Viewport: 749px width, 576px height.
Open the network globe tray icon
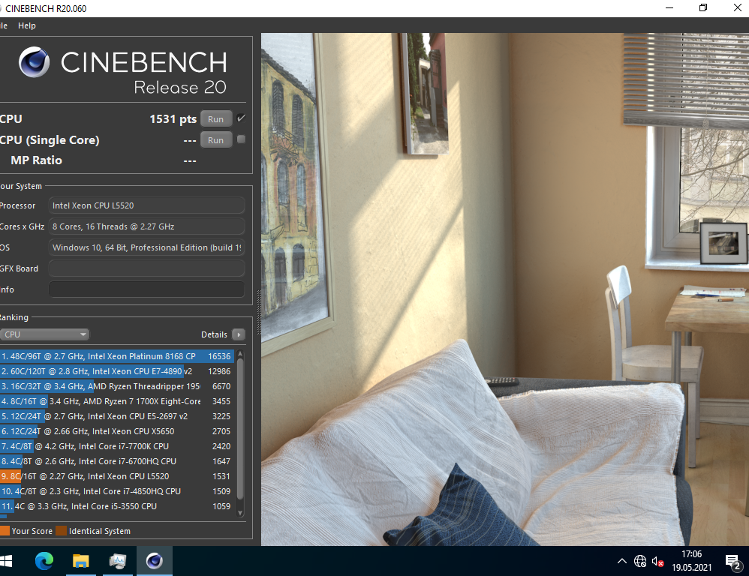(640, 561)
